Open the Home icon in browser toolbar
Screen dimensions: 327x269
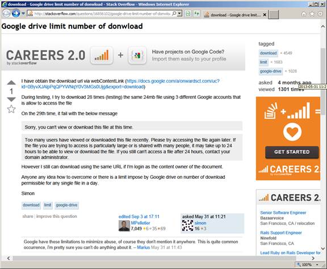click(304, 14)
